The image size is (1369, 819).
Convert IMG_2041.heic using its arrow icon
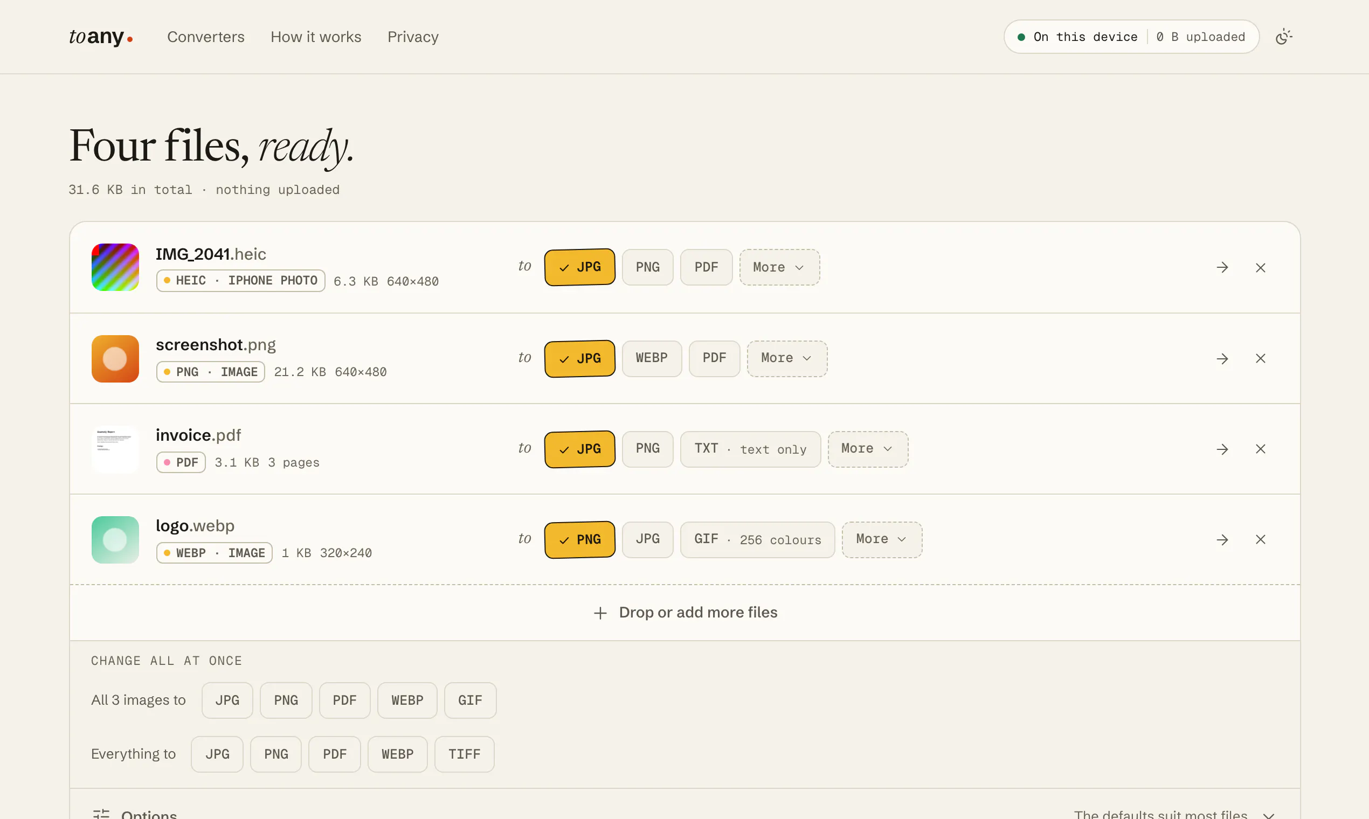click(1222, 268)
